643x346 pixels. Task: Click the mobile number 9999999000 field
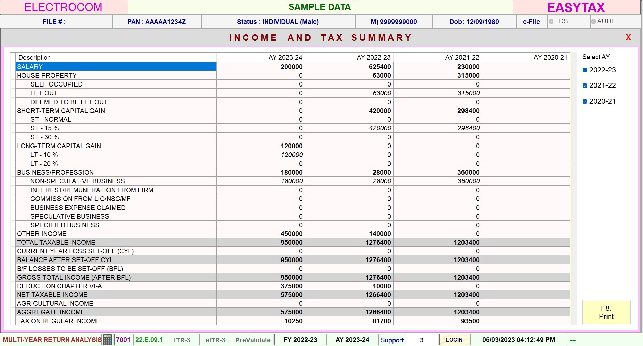click(394, 22)
